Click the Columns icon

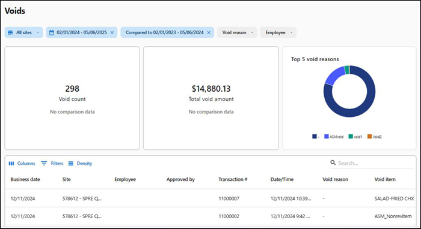(11, 163)
